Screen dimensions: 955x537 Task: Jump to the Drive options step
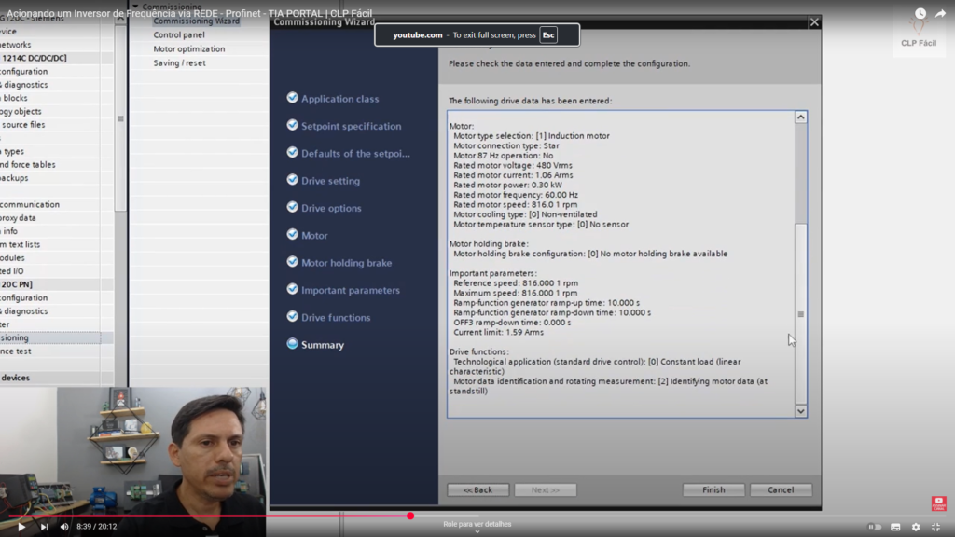point(331,208)
